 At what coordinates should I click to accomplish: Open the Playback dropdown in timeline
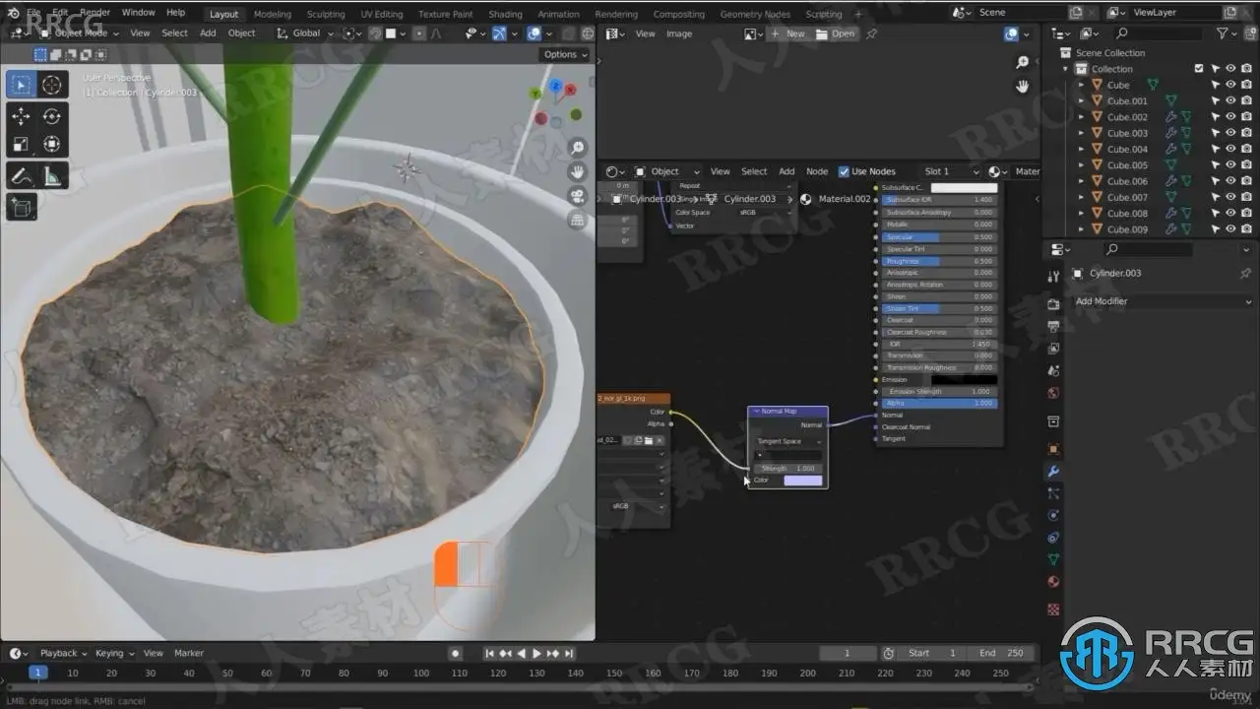pos(63,653)
